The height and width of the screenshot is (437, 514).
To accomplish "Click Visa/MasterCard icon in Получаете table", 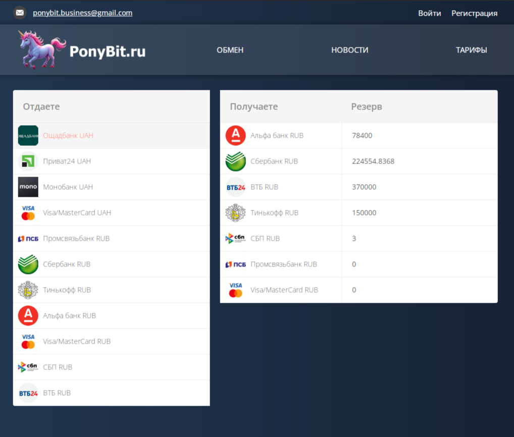I will tap(236, 290).
